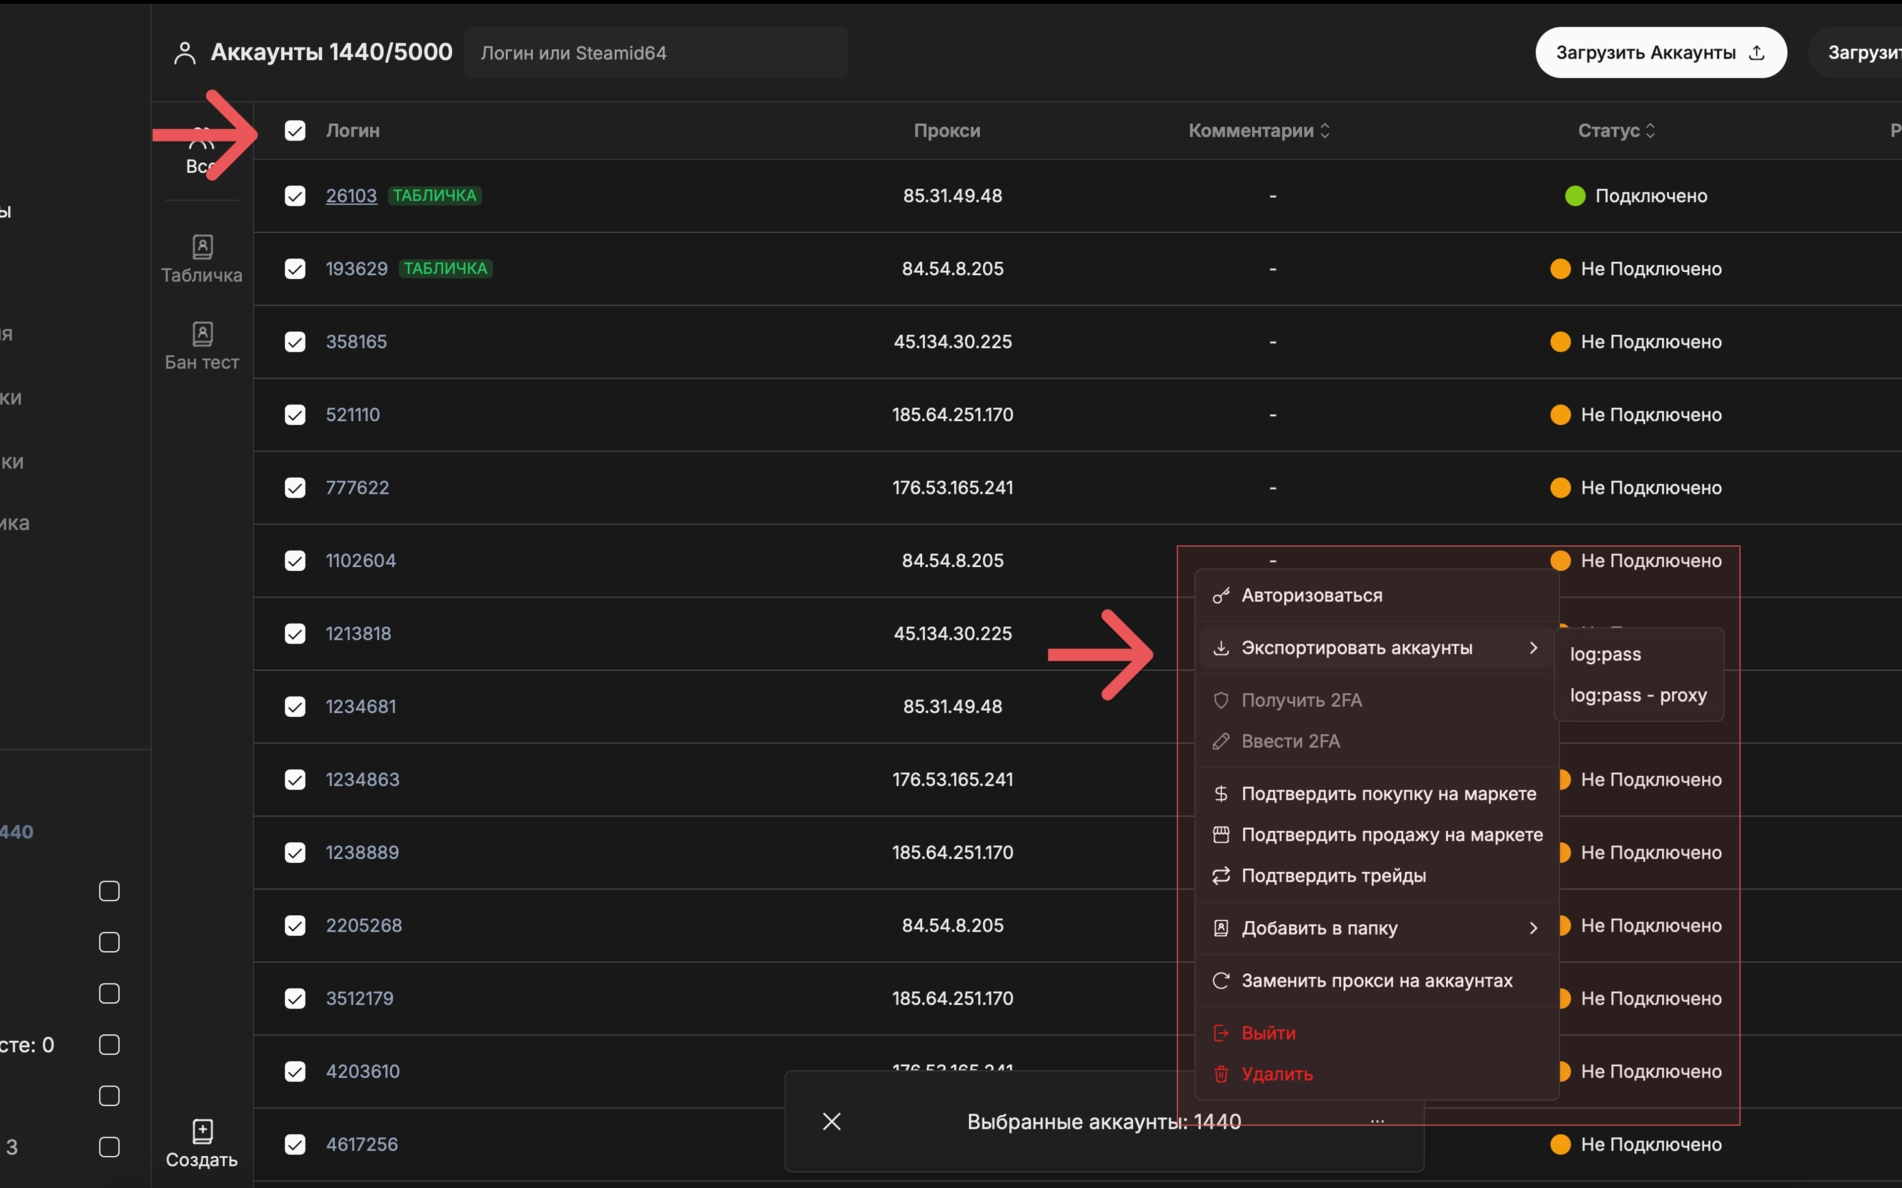The image size is (1902, 1188).
Task: Open the Табличка folder icon
Action: click(202, 247)
